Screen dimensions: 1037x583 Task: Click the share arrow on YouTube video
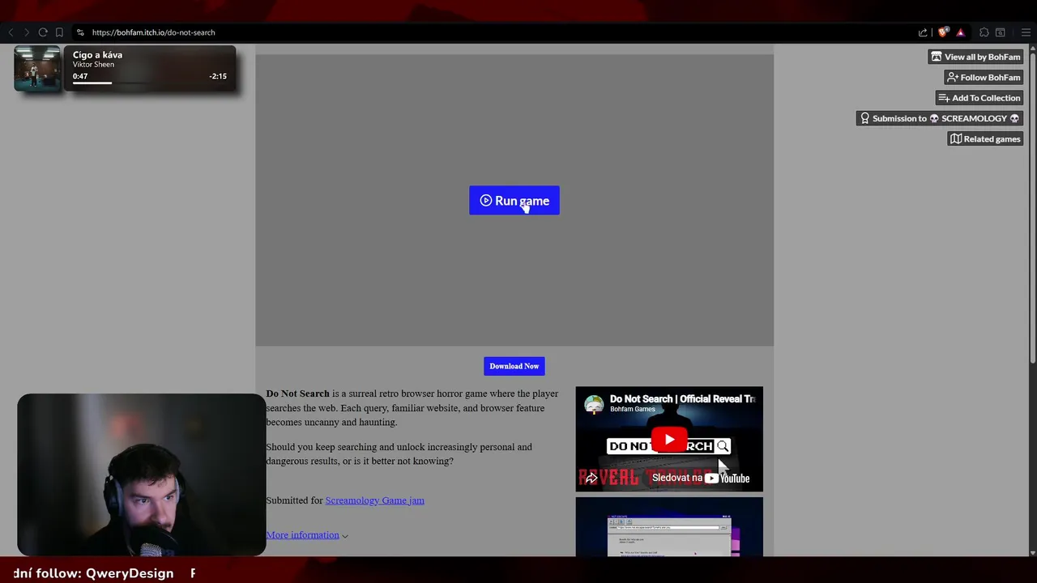[x=591, y=479]
